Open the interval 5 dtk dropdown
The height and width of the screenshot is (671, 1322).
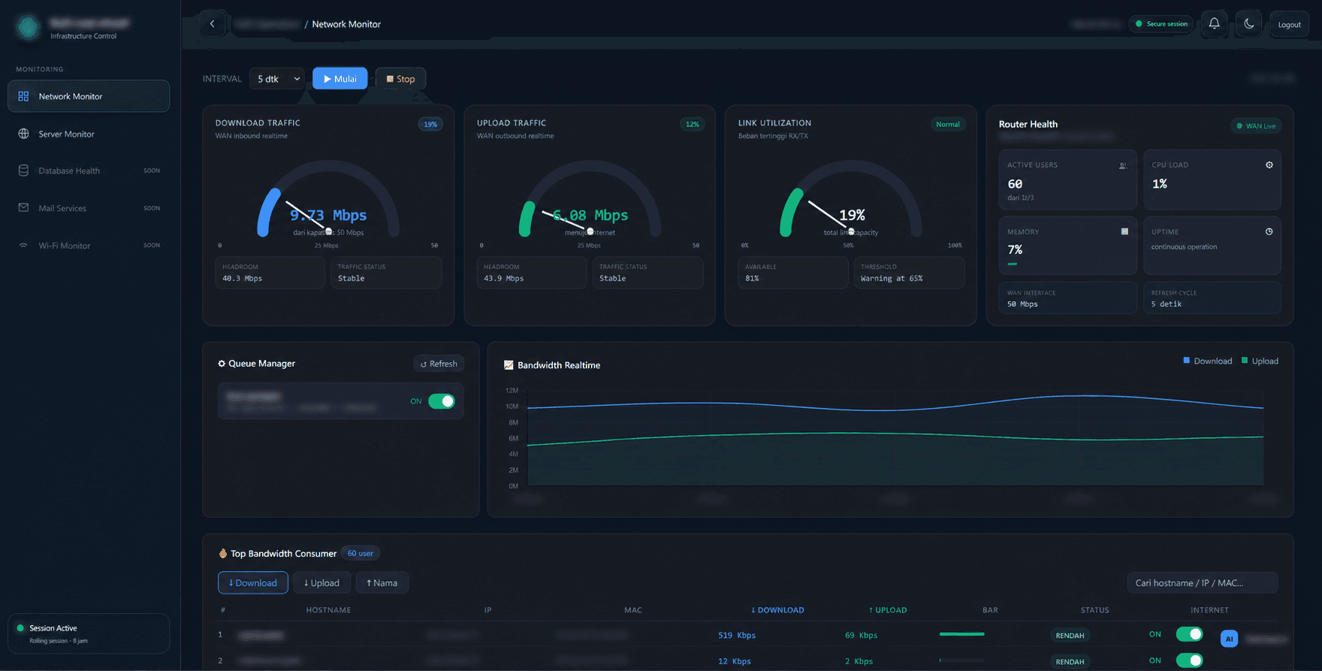pos(277,79)
